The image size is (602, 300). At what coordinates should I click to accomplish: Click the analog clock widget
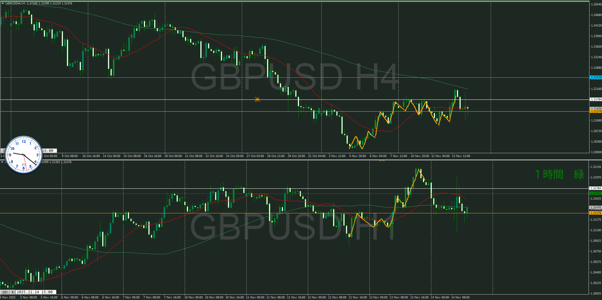(24, 155)
